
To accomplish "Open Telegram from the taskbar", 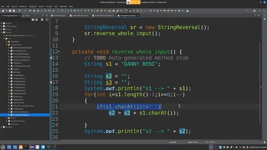I will click(x=43, y=147).
